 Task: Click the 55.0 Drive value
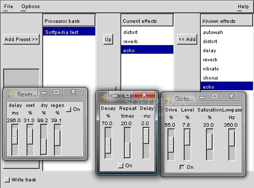click(170, 125)
